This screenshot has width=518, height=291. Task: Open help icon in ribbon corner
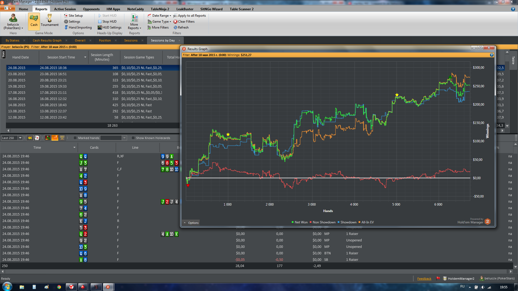513,9
